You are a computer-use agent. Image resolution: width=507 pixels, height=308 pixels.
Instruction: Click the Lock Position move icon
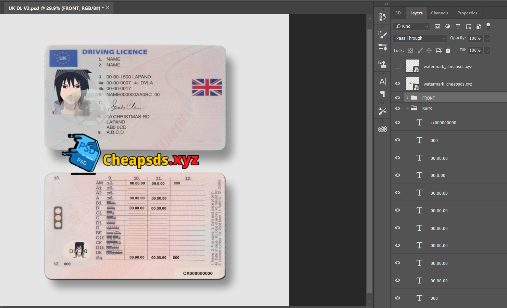click(x=429, y=50)
